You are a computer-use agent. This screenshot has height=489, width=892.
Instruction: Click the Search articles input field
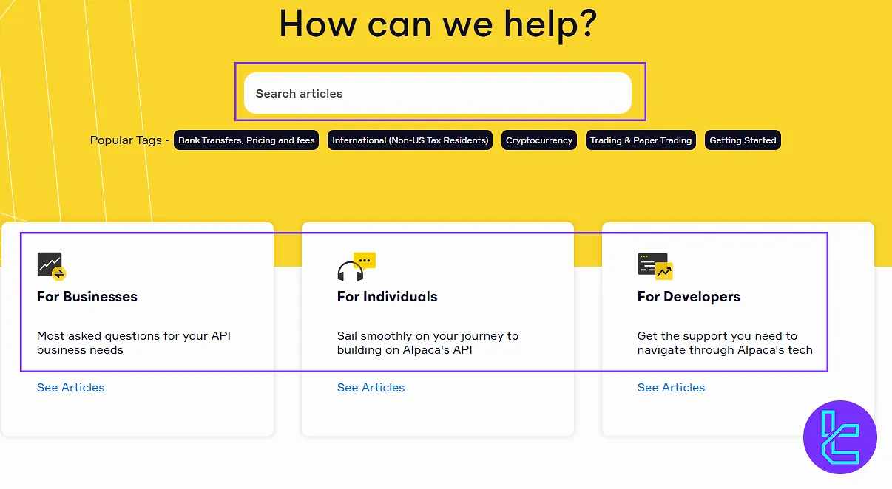tap(437, 94)
